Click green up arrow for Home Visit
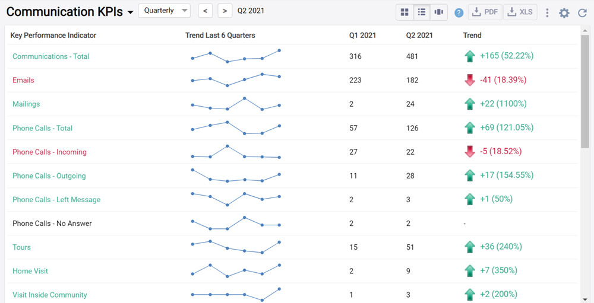594x303 pixels. 469,271
